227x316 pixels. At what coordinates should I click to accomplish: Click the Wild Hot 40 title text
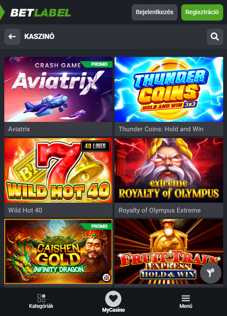[25, 210]
